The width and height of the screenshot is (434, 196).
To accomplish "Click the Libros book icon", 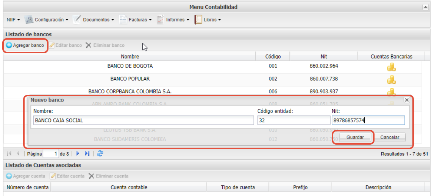I will tap(198, 20).
